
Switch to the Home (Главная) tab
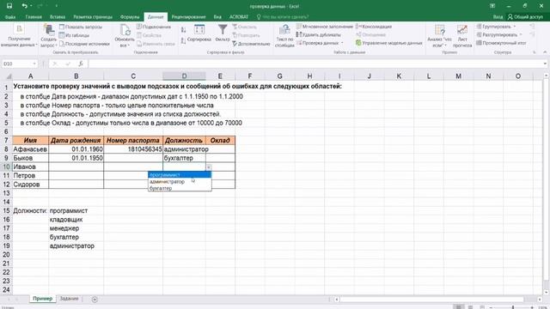(34, 16)
